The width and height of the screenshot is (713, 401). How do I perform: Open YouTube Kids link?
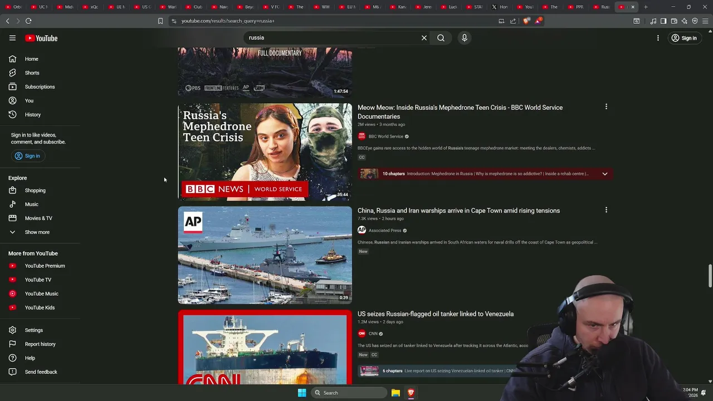(40, 307)
